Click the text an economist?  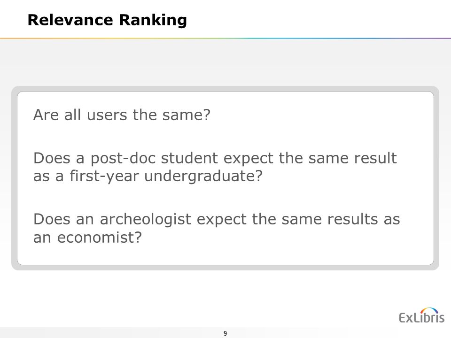(x=88, y=238)
